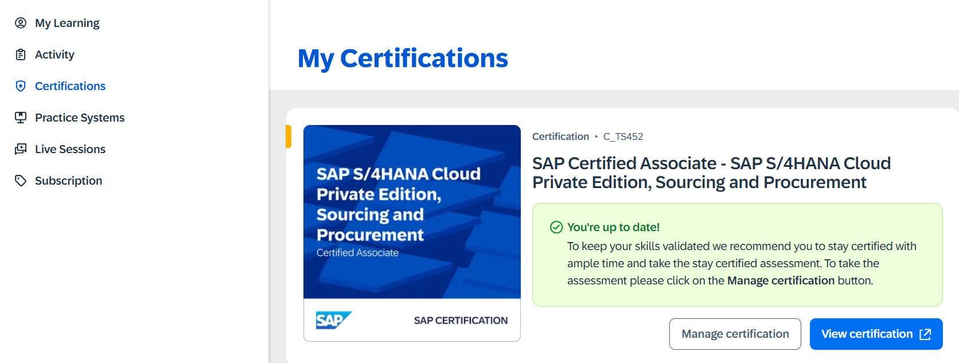Click the Subscription tag icon
Screen dimensions: 959x363
tap(21, 181)
